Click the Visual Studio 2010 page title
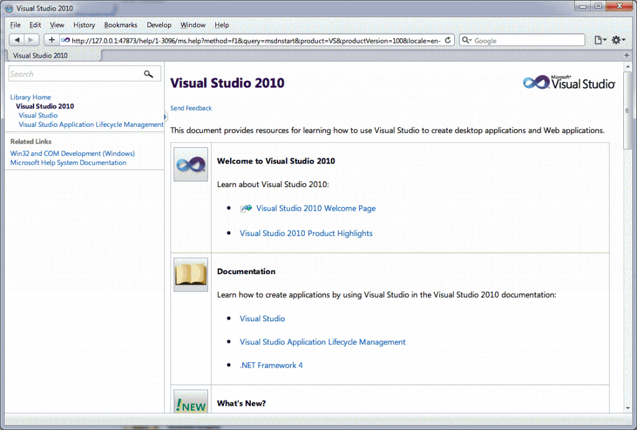 tap(227, 83)
